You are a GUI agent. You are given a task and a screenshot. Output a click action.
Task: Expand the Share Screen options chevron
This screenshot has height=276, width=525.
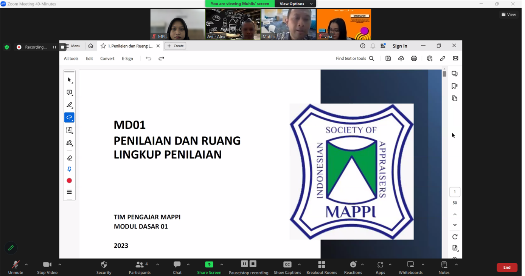221,264
